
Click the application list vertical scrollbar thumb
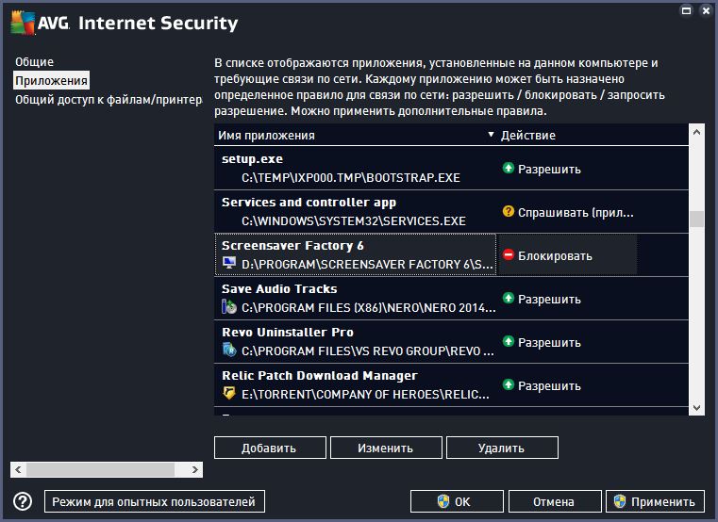pyautogui.click(x=696, y=219)
